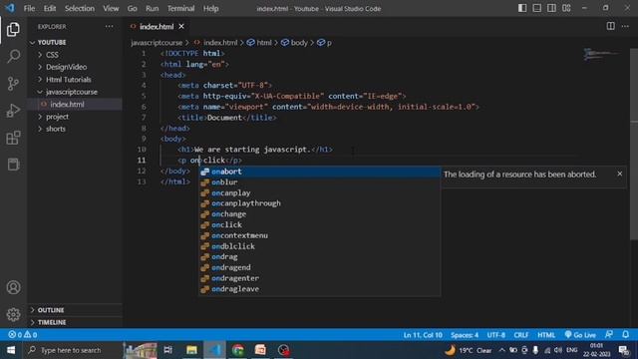Open the Help menu
This screenshot has width=638, height=359.
point(210,8)
